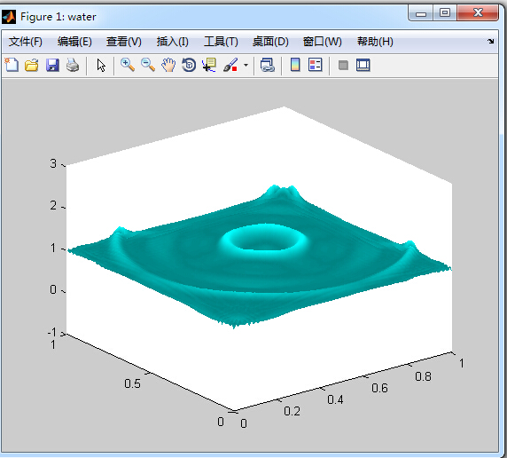Toggle the Data Cursor tool
507x458 pixels.
click(x=209, y=65)
